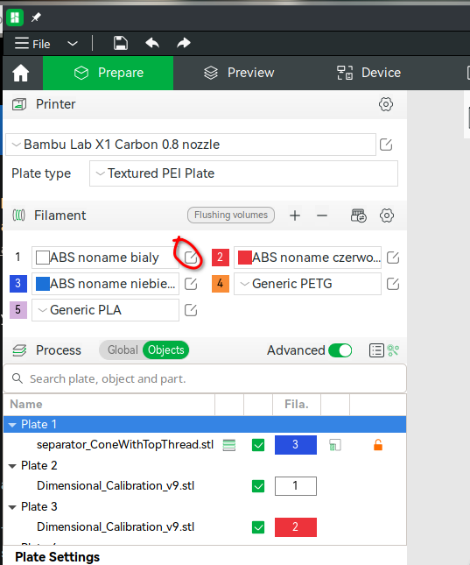Click support paint icon for separator_ConeWithTopThread.stl
This screenshot has height=565, width=470.
pyautogui.click(x=335, y=445)
